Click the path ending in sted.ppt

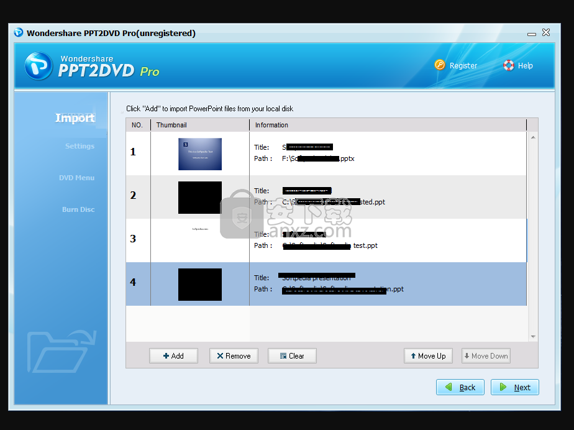coord(334,202)
